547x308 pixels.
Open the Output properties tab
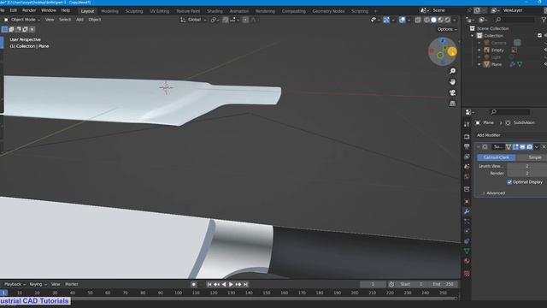click(x=467, y=146)
